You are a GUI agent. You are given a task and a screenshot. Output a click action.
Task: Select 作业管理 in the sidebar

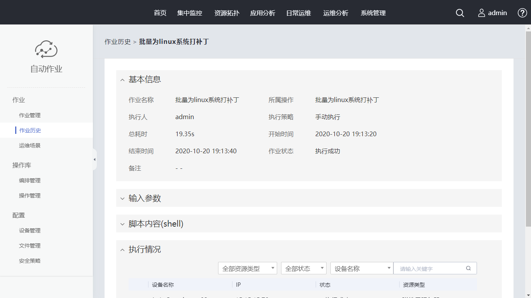coord(30,115)
